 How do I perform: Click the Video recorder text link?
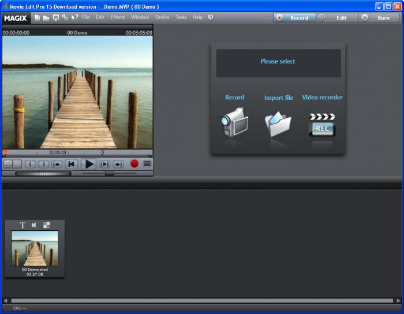322,98
